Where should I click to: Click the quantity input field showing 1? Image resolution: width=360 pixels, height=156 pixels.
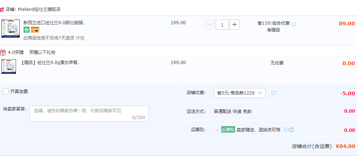click(222, 25)
